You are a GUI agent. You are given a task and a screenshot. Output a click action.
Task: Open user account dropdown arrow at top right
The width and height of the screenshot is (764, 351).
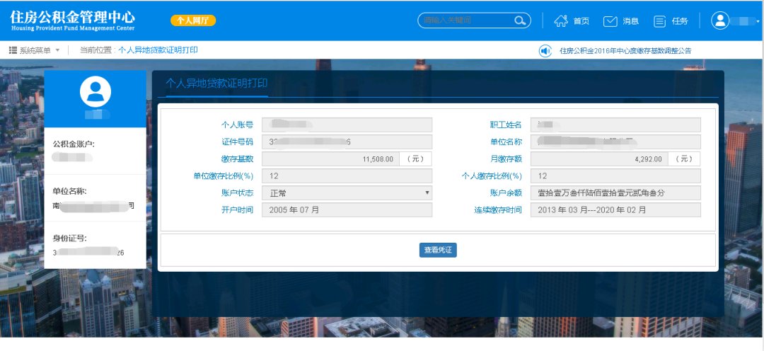coord(758,21)
